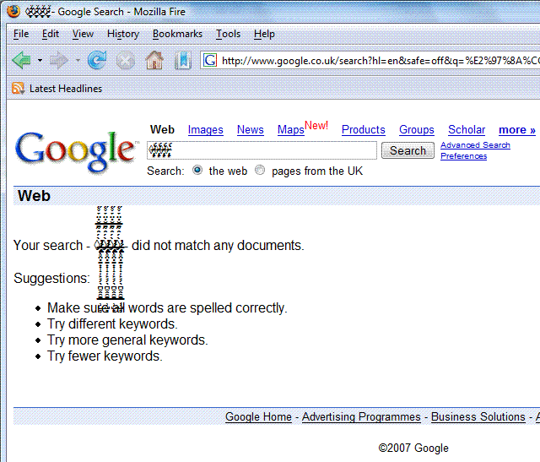Image resolution: width=540 pixels, height=462 pixels.
Task: Click the Stop loading icon
Action: [126, 61]
